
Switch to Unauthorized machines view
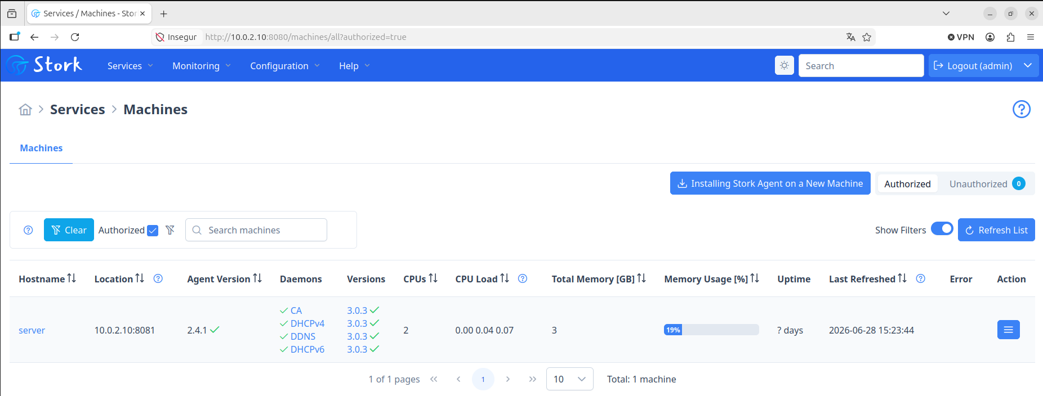[987, 184]
